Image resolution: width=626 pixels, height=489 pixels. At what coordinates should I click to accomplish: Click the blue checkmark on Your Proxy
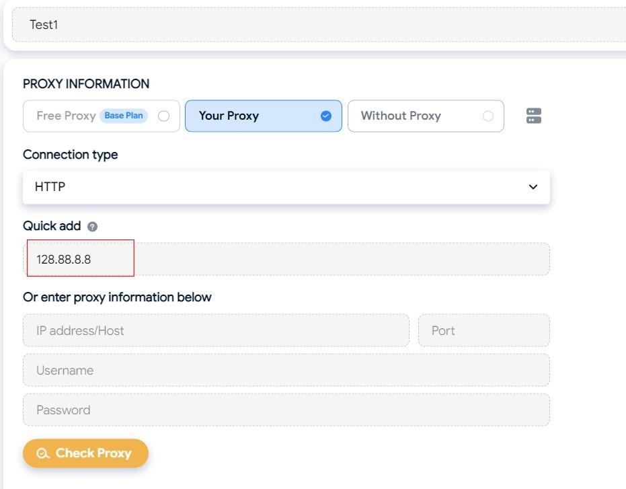pyautogui.click(x=326, y=116)
